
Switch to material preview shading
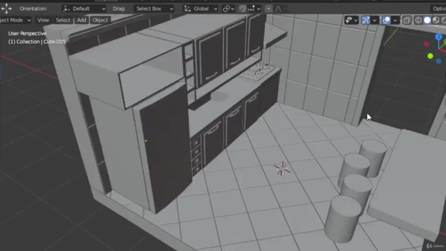[436, 20]
